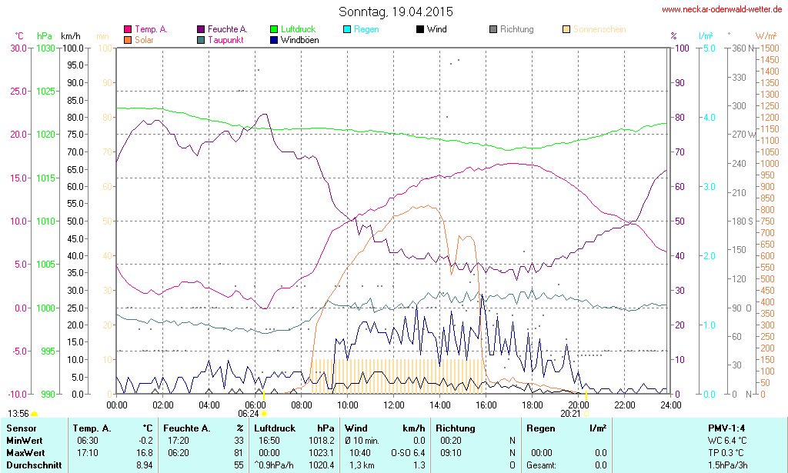Click the black Wind legend square
Image resolution: width=788 pixels, height=473 pixels.
(420, 29)
